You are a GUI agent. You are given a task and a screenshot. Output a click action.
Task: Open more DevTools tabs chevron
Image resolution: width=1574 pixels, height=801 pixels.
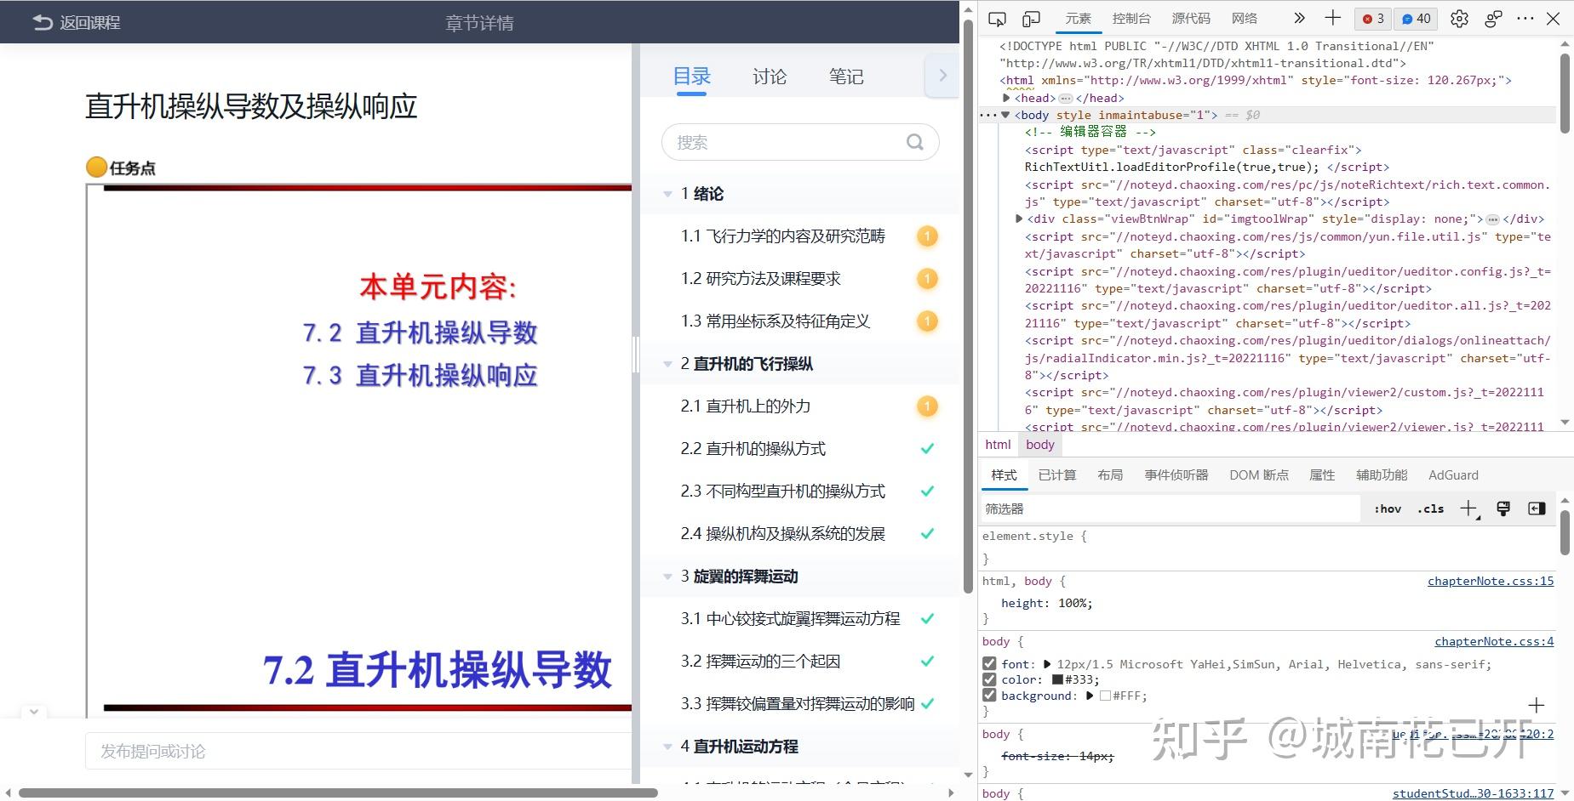click(1298, 18)
